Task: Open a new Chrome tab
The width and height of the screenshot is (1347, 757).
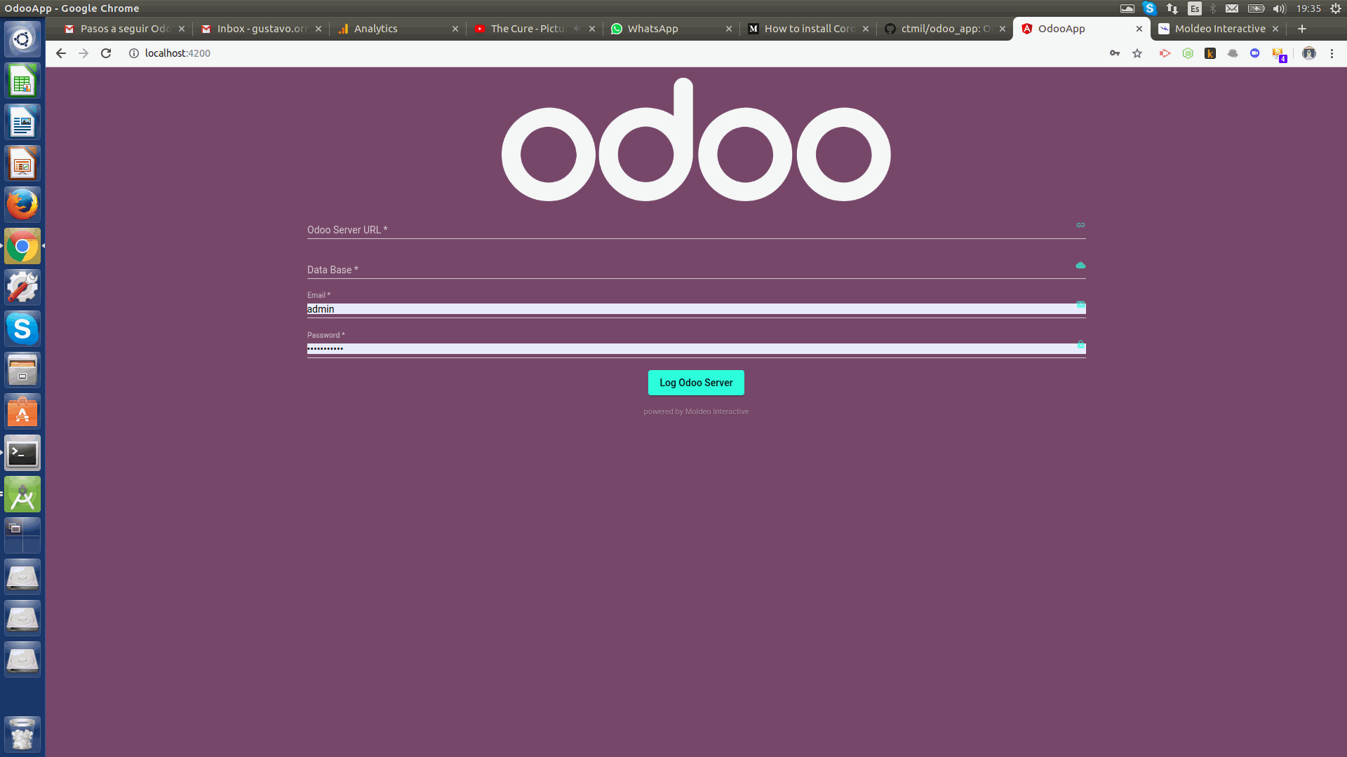Action: (x=1302, y=29)
